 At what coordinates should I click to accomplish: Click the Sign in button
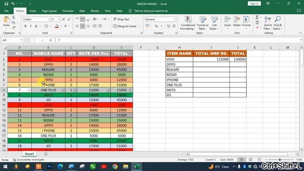coord(254,3)
